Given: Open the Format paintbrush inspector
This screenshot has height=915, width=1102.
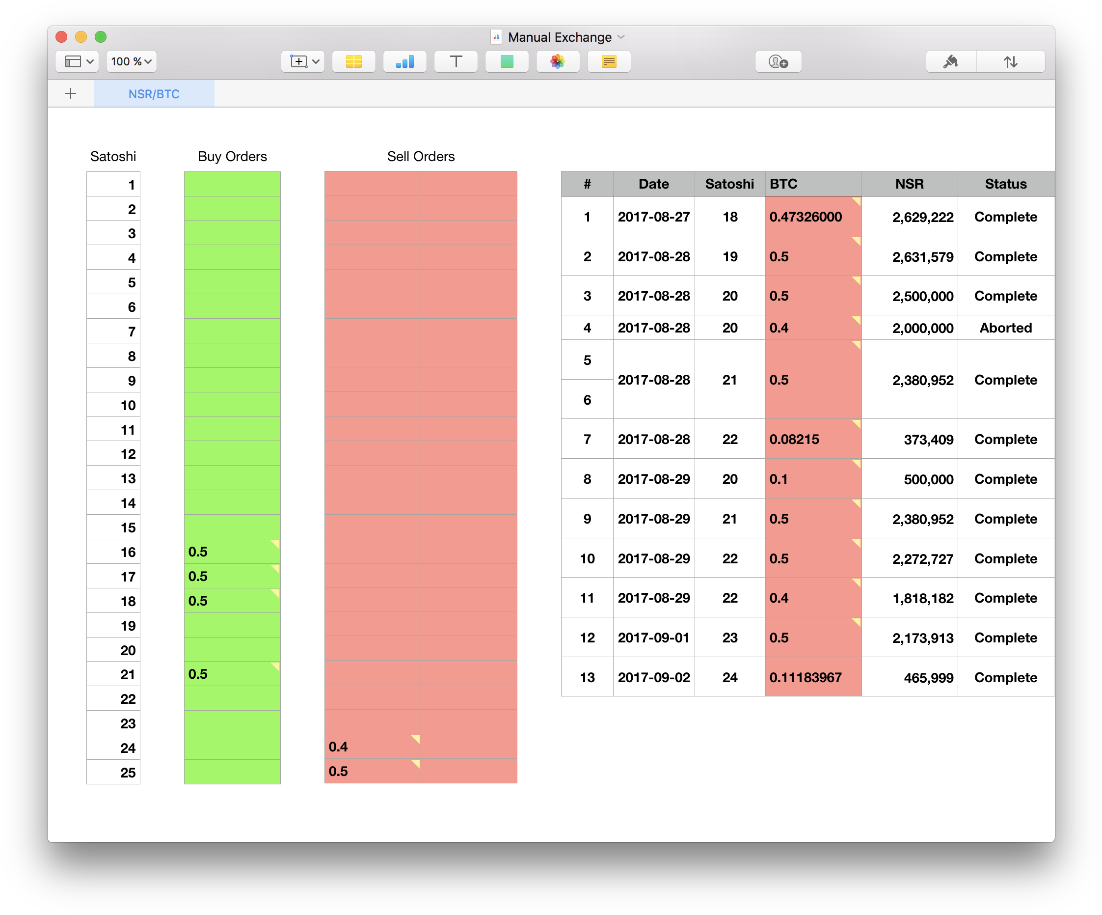Looking at the screenshot, I should (950, 61).
